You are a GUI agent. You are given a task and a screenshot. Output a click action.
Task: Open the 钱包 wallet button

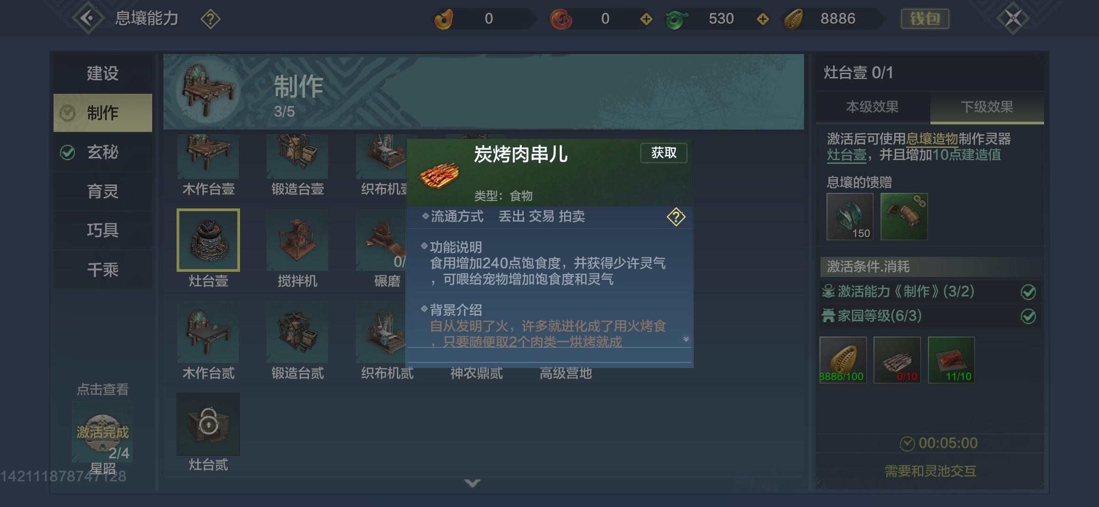point(925,19)
